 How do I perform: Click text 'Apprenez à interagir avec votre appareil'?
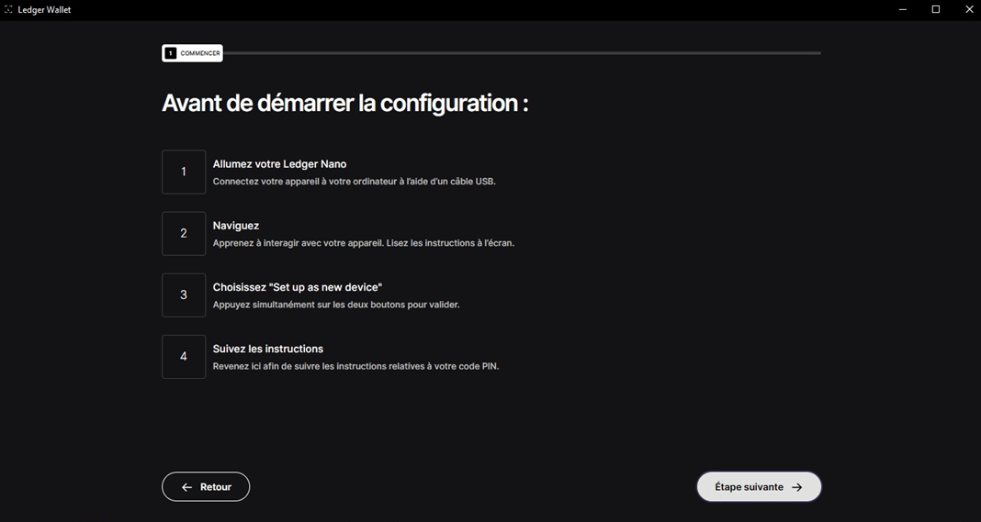click(x=298, y=243)
